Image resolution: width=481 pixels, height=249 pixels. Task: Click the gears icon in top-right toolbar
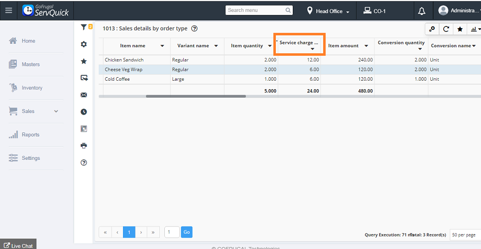click(x=432, y=29)
